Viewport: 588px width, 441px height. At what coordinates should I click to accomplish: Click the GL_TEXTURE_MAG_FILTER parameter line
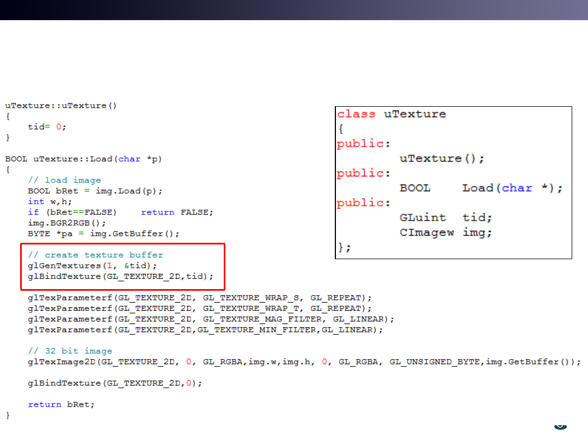[x=211, y=319]
